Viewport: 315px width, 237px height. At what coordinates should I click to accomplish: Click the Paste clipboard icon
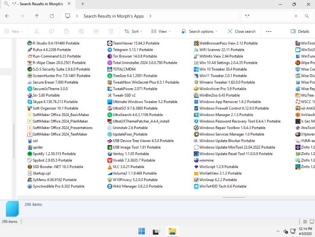(66, 31)
